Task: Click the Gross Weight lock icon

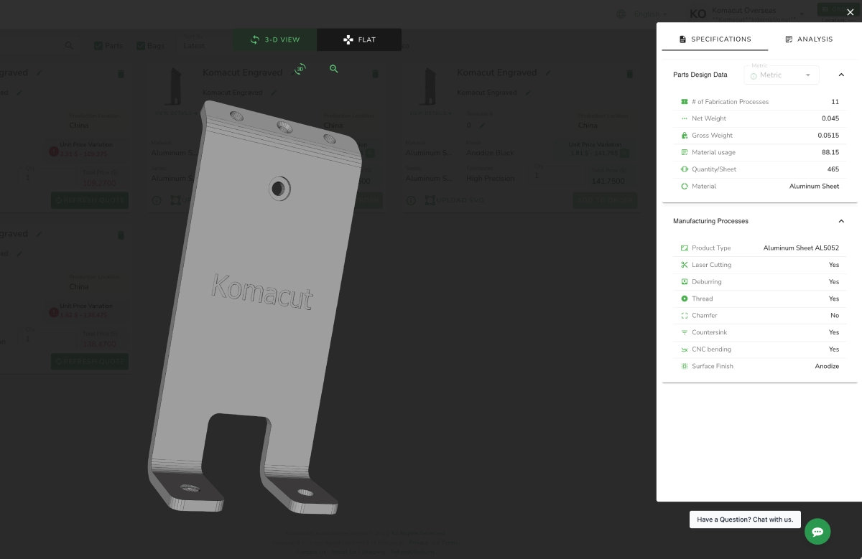Action: (685, 135)
